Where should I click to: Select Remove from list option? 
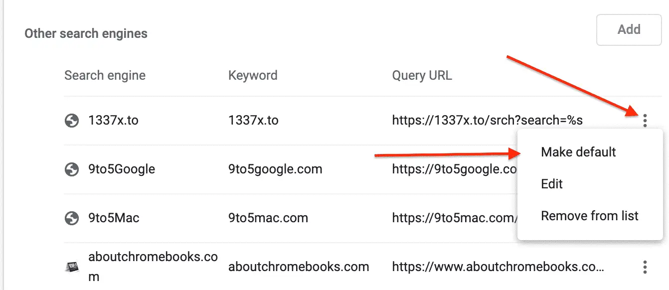click(589, 216)
